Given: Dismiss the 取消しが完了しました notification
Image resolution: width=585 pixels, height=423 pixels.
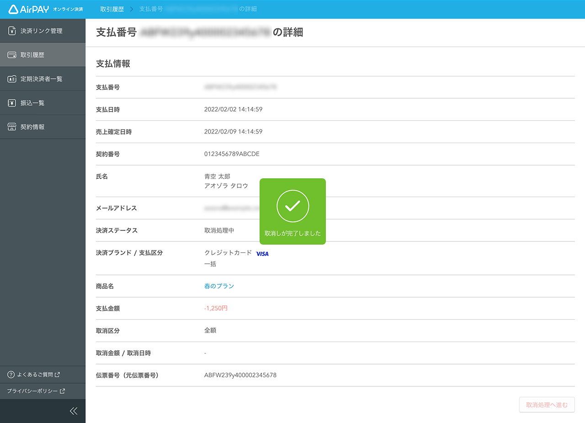Looking at the screenshot, I should [x=292, y=211].
